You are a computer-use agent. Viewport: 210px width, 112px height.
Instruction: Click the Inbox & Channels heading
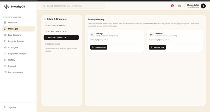57,19
